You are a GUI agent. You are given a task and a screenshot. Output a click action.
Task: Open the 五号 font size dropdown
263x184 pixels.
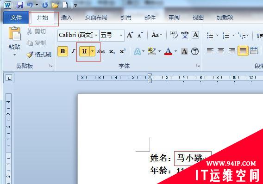tap(121, 35)
